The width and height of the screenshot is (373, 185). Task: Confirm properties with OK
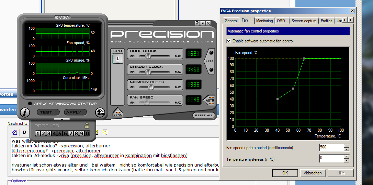(x=285, y=173)
